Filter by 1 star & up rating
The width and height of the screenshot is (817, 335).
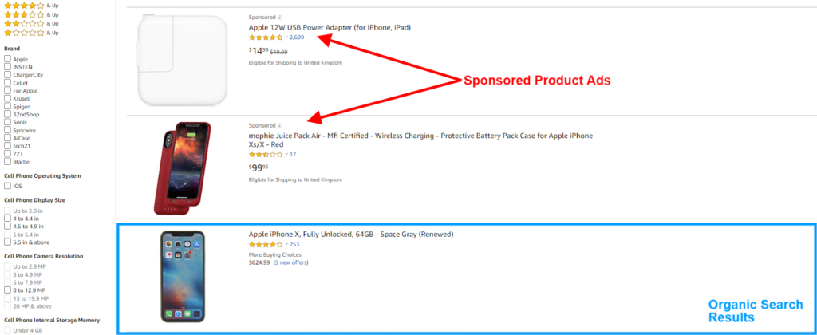point(24,33)
